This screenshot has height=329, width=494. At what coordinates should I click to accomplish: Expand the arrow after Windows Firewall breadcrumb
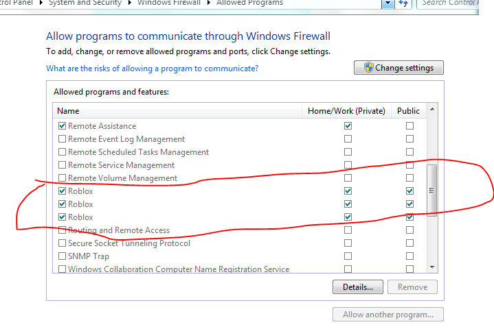tap(209, 3)
